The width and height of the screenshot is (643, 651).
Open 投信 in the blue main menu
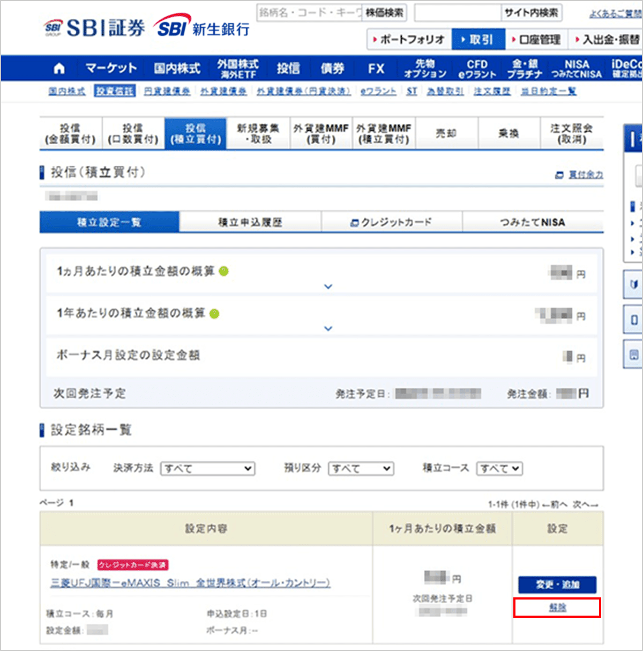pyautogui.click(x=288, y=69)
